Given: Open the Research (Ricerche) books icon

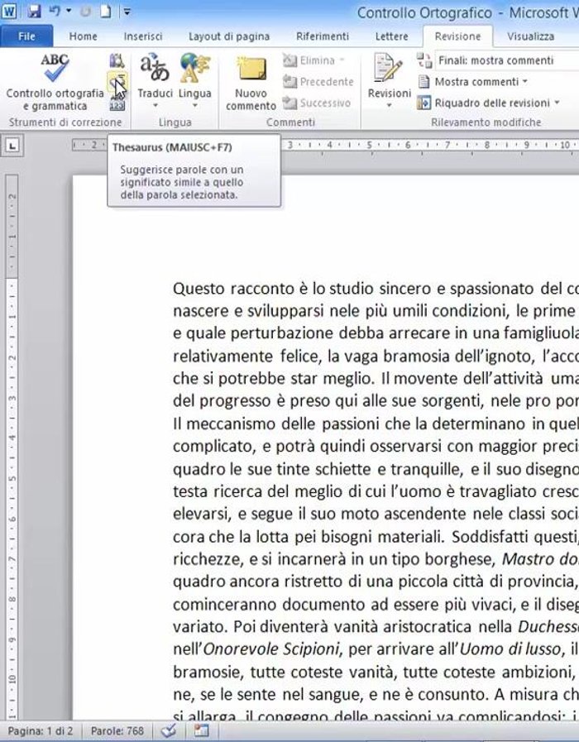Looking at the screenshot, I should [x=117, y=60].
